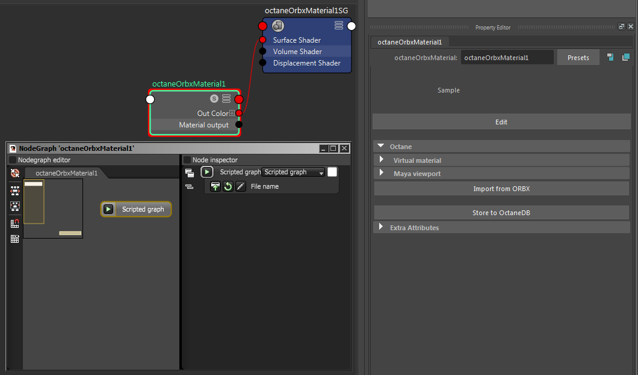This screenshot has height=375, width=638.
Task: Click the white output port of octaneOrbxMaterial1SG
Action: coord(352,26)
